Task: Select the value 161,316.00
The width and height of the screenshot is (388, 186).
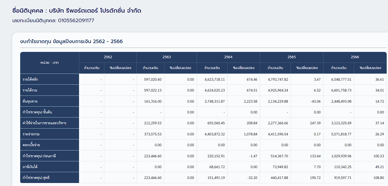Action: [153, 101]
